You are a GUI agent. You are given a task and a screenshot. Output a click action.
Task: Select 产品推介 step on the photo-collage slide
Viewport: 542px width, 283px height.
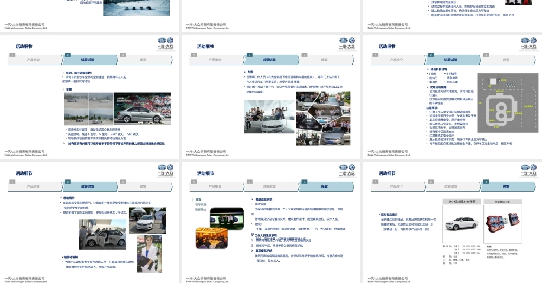click(216, 60)
